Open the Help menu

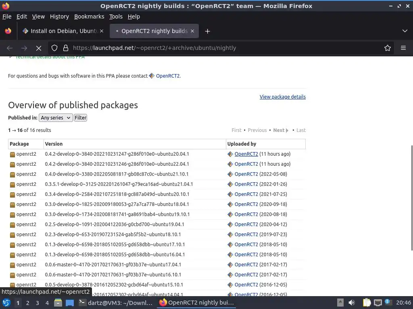point(134,16)
